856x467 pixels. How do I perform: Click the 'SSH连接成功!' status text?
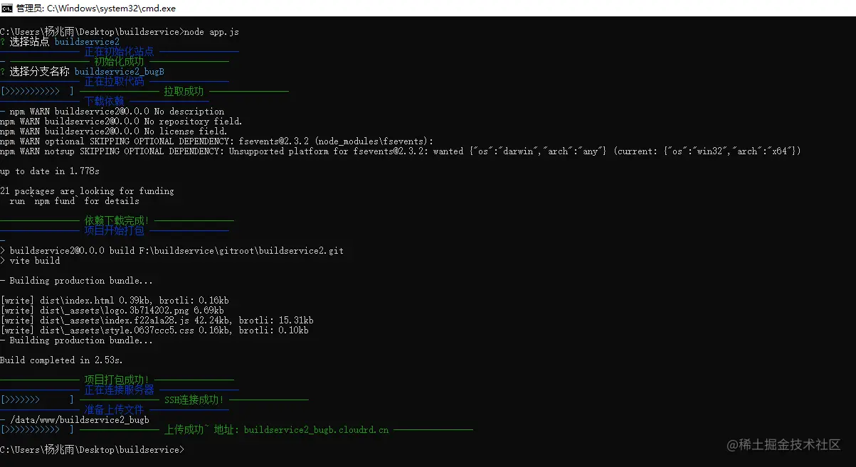click(194, 400)
